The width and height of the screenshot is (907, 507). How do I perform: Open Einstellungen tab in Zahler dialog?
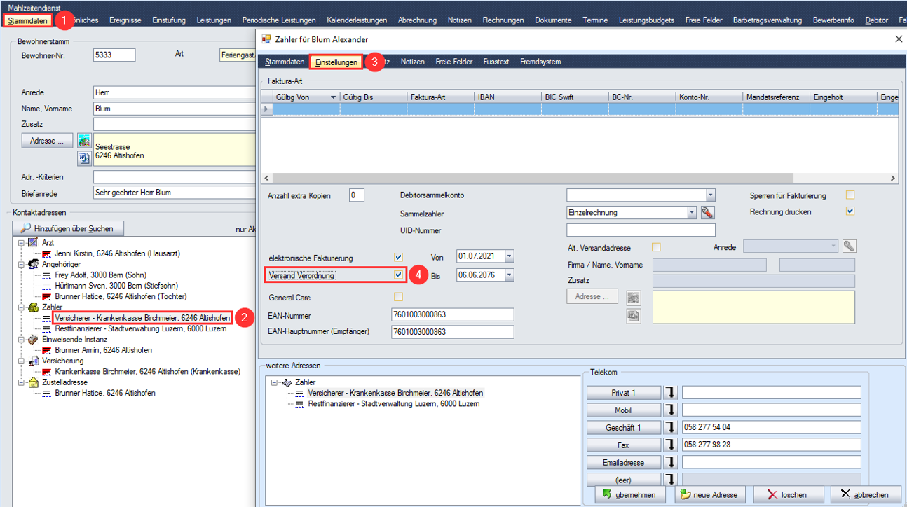[336, 62]
